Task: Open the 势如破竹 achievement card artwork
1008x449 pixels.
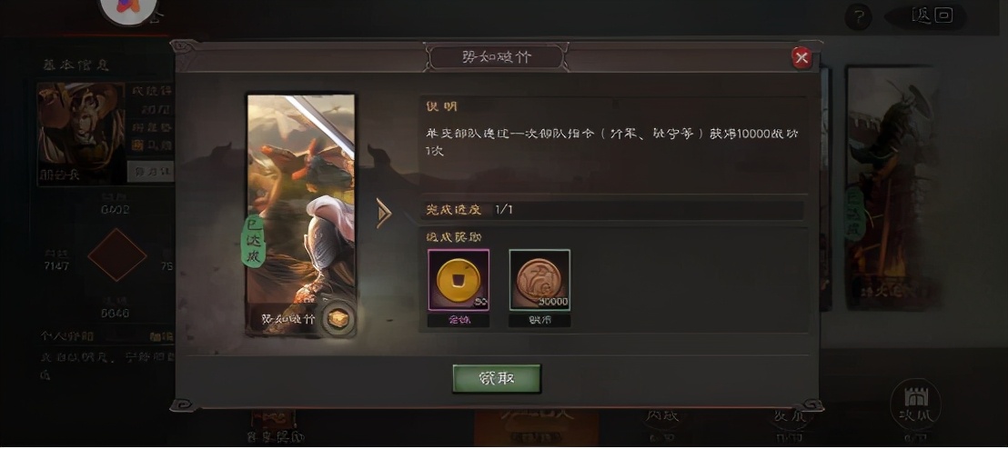Action: tap(301, 215)
